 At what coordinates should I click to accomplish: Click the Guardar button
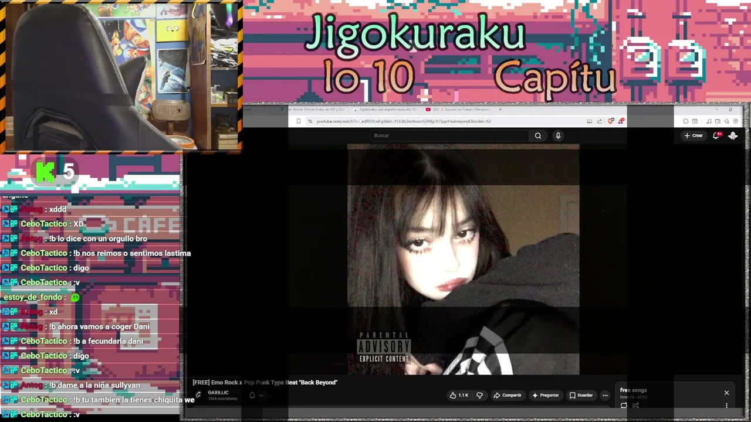tap(581, 395)
